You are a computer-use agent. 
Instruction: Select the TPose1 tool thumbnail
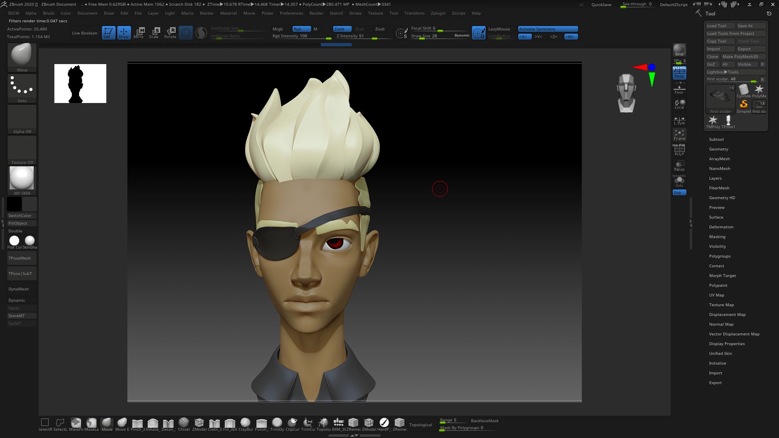pyautogui.click(x=728, y=120)
